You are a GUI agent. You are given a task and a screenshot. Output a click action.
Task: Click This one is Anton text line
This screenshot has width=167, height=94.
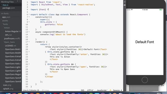pos(60,57)
